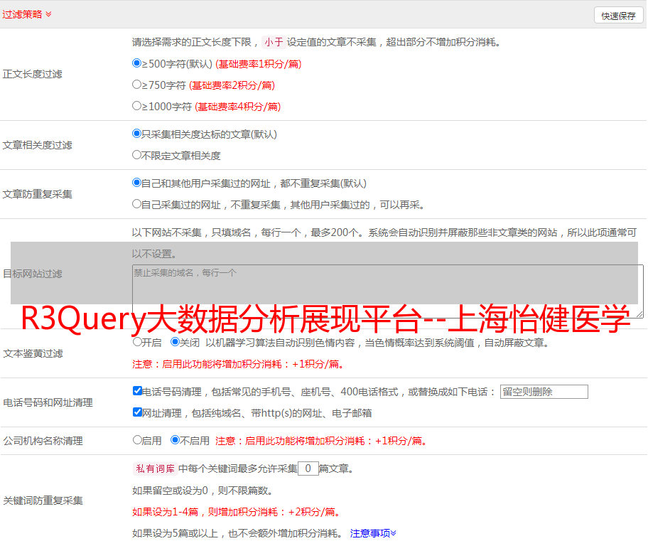Select the ≥1000字符 radio option

136,105
